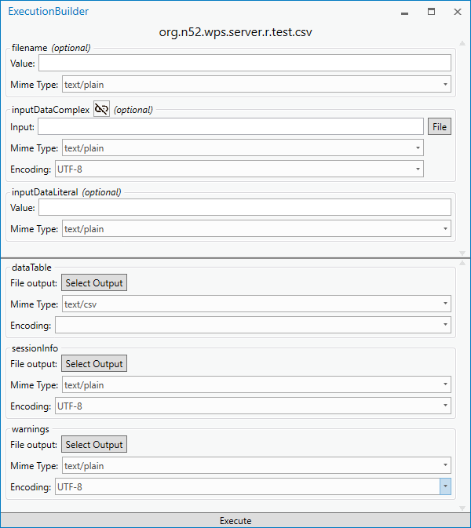Click the sessionInfo group label
The height and width of the screenshot is (528, 471).
(35, 348)
